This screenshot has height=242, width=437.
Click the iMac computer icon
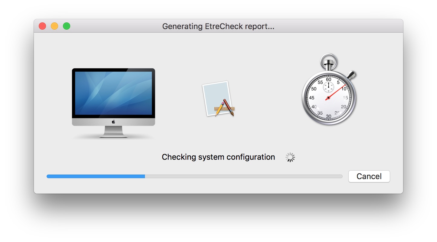113,103
